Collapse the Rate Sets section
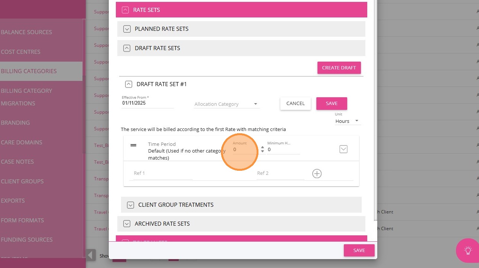 tap(125, 10)
